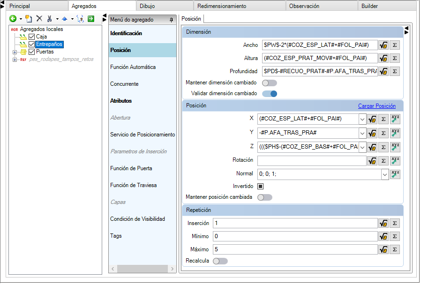Open formula editor for Inserción

(x=383, y=223)
